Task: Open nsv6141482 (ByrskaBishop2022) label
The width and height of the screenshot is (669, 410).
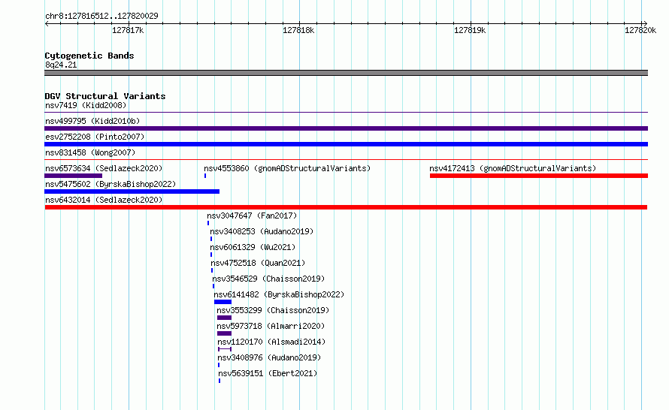Action: pyautogui.click(x=279, y=294)
